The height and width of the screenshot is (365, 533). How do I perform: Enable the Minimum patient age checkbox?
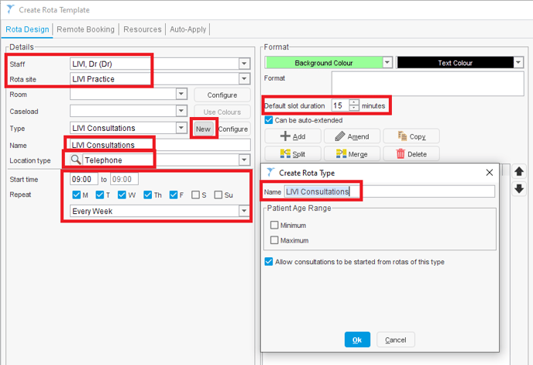coord(274,226)
